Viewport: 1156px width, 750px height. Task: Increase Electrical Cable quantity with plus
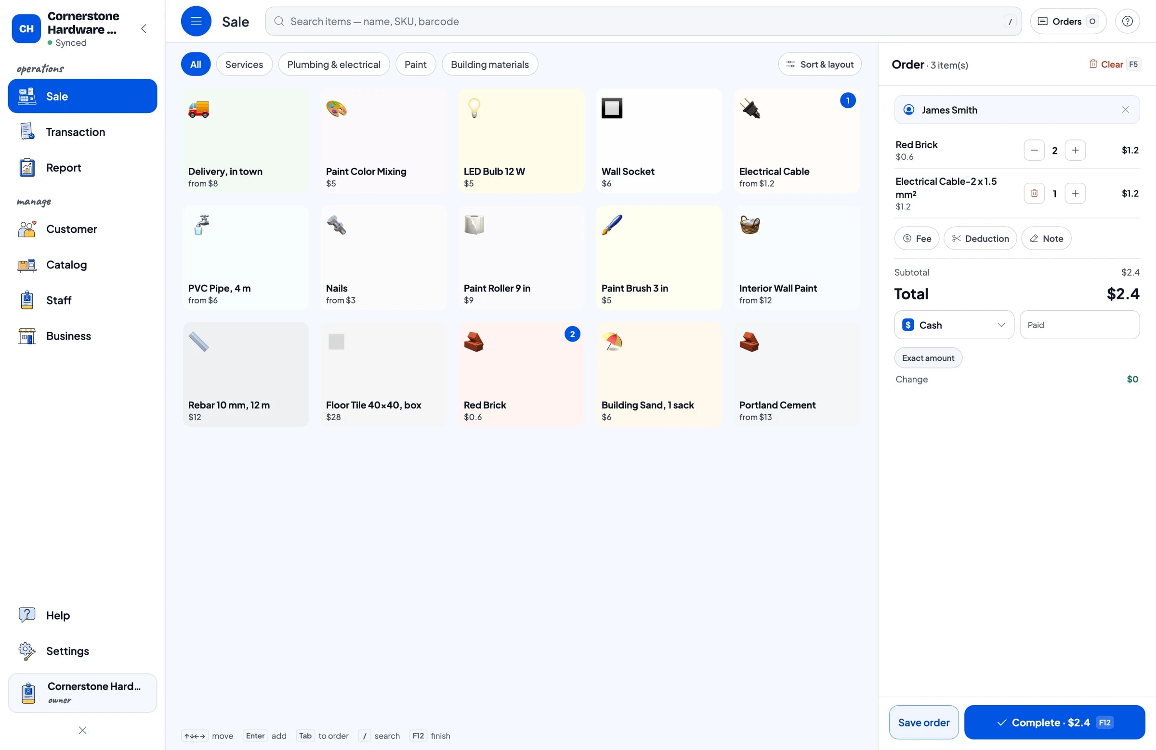1076,193
